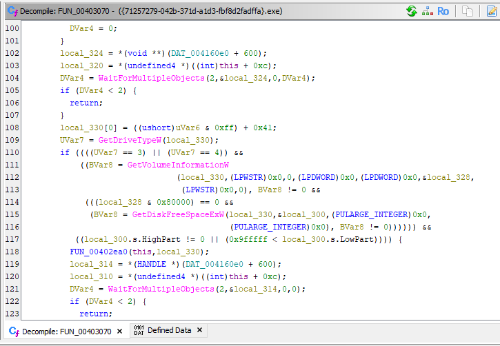Screen dimensions: 500x346
Task: Click the copy icon in the toolbar
Action: tap(467, 11)
